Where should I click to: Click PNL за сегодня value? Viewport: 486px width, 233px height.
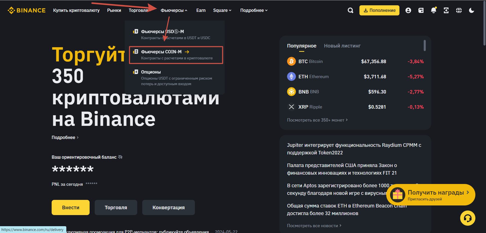(91, 184)
